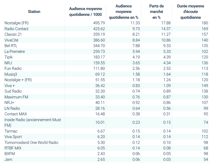Screen dimensions: 212x164
Task: Click the Parts de marché en % header
Action: [x=157, y=12]
